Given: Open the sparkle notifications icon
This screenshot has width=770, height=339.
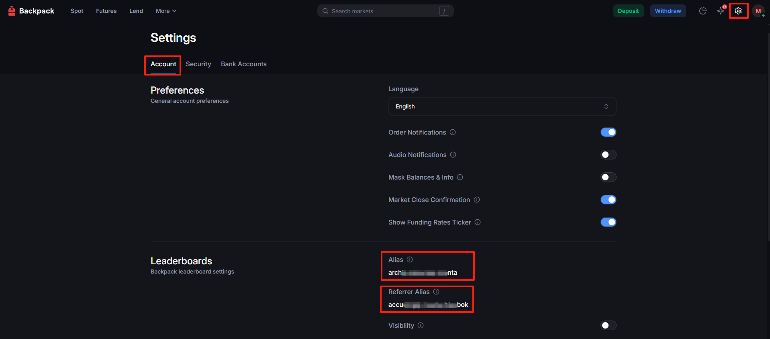Looking at the screenshot, I should point(721,11).
